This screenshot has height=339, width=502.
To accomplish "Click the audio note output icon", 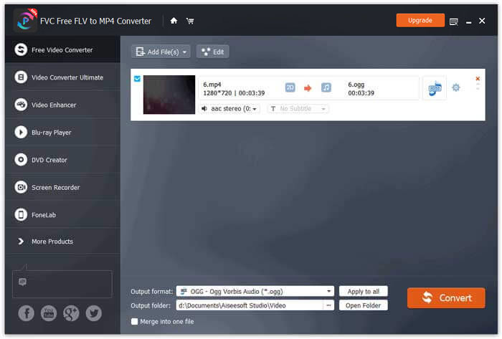I will (x=326, y=87).
